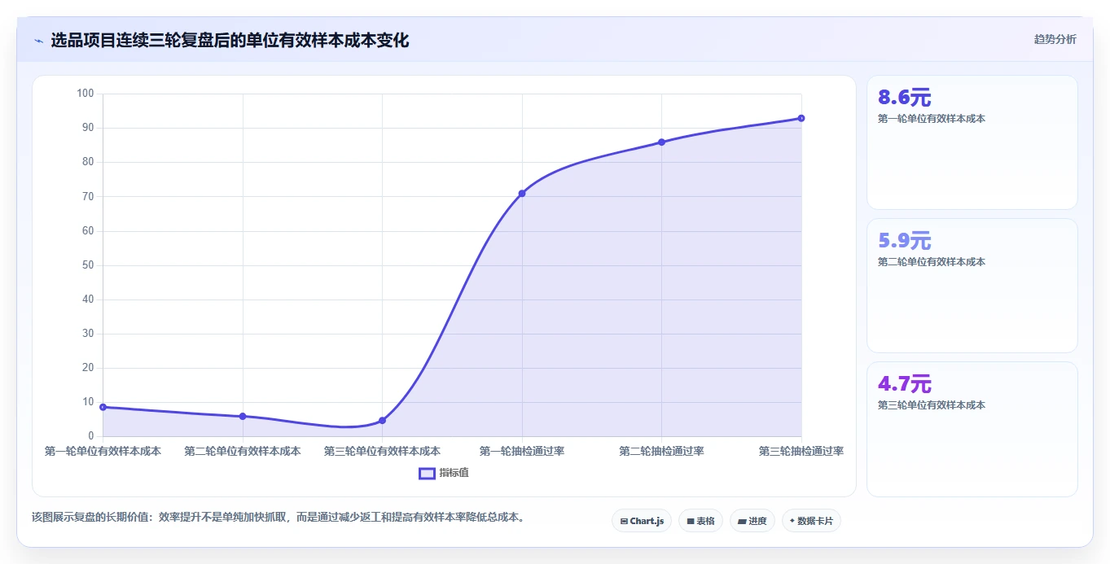Click the data point for 第二轮单位有效样本成本
1110x564 pixels.
pyautogui.click(x=243, y=416)
